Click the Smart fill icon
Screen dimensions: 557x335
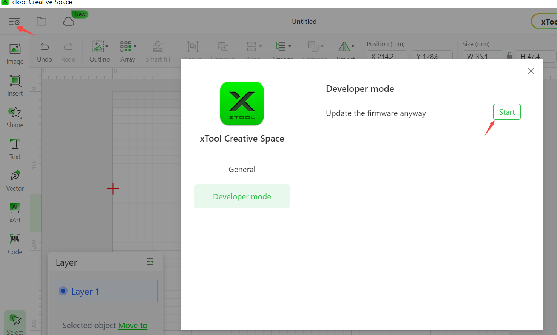pyautogui.click(x=158, y=46)
